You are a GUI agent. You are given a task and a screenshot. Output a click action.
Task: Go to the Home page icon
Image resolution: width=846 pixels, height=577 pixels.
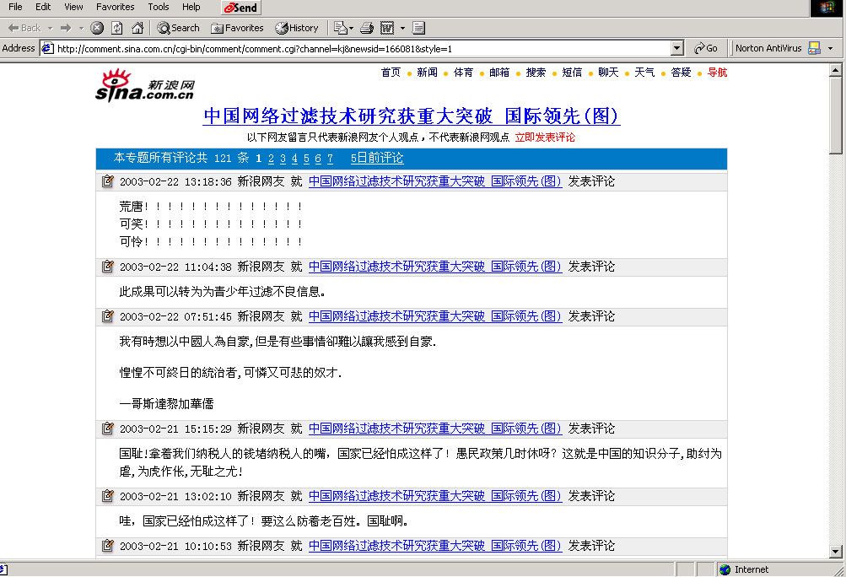[137, 28]
